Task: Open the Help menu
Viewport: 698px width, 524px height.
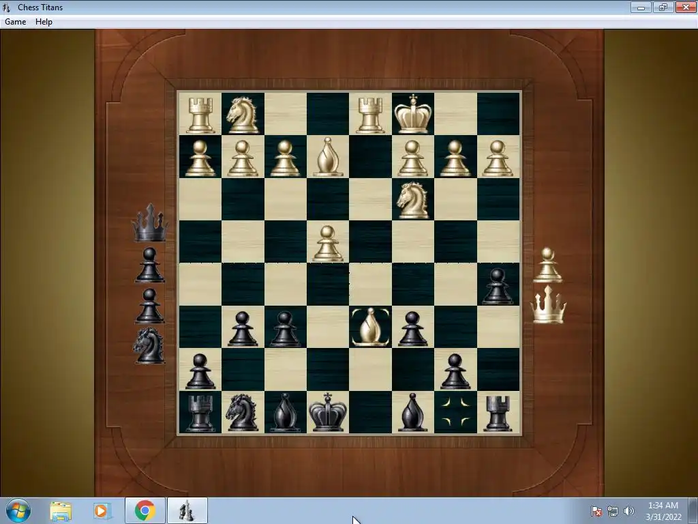Action: coord(44,21)
